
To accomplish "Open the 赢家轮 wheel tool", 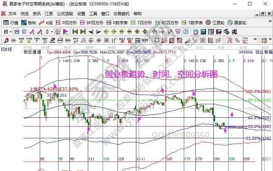I will click(237, 23).
